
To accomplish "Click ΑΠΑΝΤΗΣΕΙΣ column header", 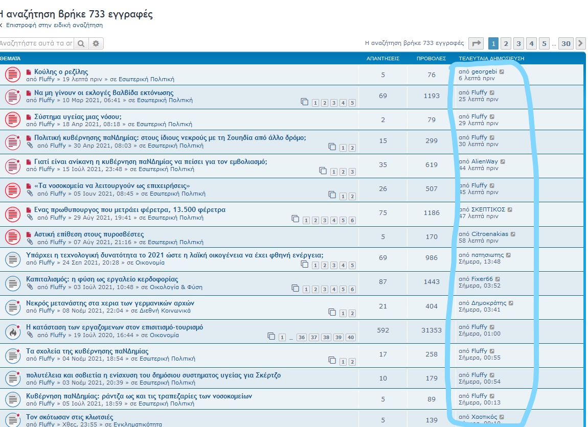I will point(383,58).
